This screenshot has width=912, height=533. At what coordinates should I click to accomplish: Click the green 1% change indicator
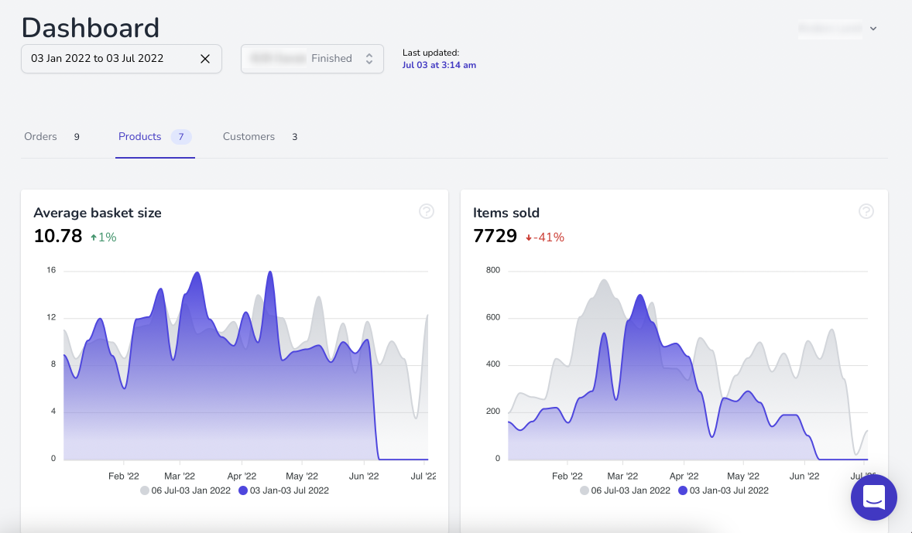click(x=104, y=237)
